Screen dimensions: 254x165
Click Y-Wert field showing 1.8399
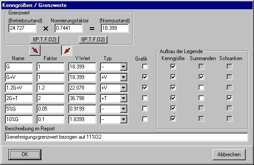pos(82,119)
